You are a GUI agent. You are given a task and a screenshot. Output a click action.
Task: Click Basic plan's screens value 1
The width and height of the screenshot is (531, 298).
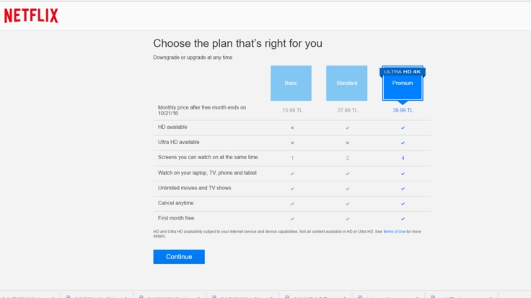(292, 158)
